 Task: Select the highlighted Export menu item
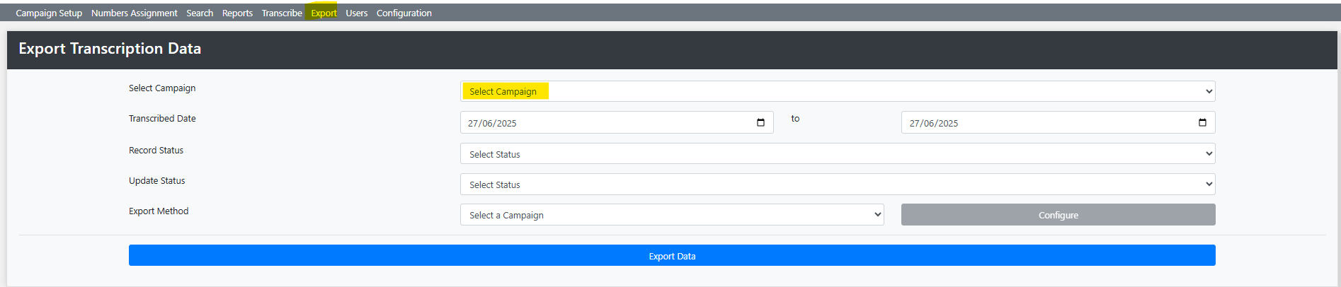pos(324,13)
